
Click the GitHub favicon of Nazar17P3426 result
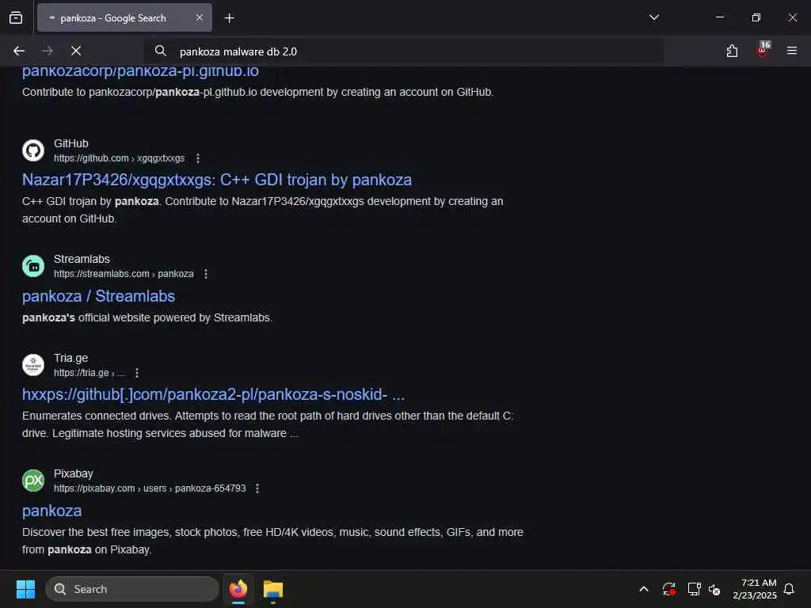click(33, 150)
